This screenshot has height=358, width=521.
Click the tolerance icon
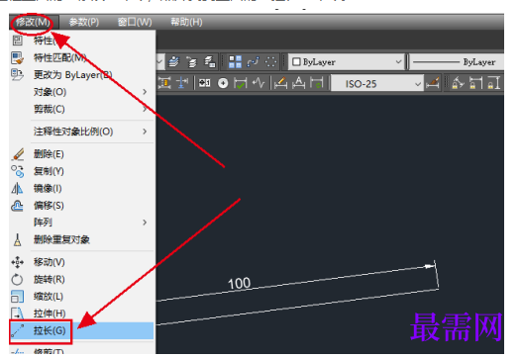point(204,83)
